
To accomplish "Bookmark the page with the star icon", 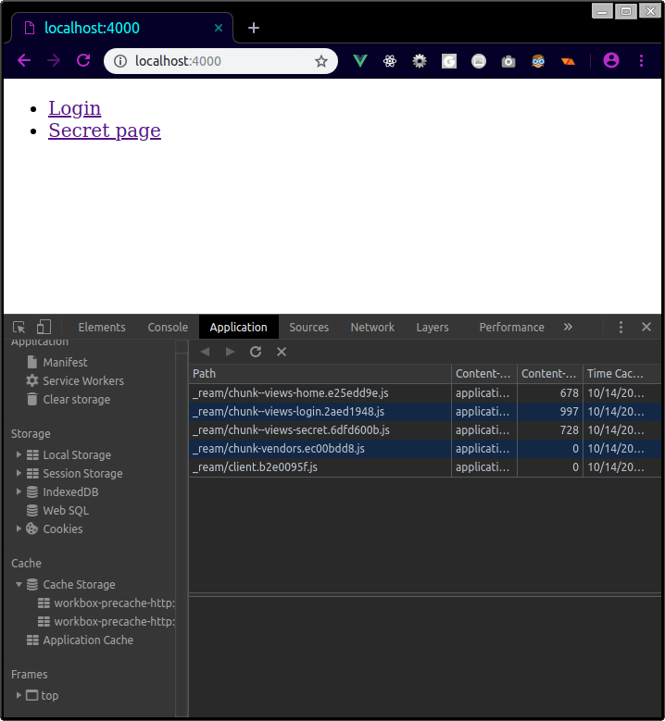I will pyautogui.click(x=321, y=61).
